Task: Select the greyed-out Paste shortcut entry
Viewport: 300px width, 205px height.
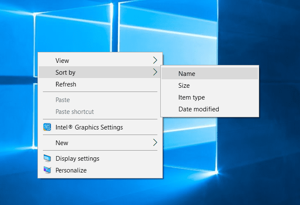Action: point(100,111)
